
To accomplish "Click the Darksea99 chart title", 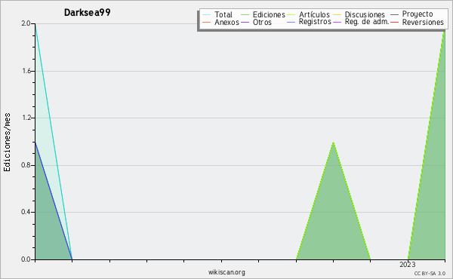I will (x=88, y=12).
